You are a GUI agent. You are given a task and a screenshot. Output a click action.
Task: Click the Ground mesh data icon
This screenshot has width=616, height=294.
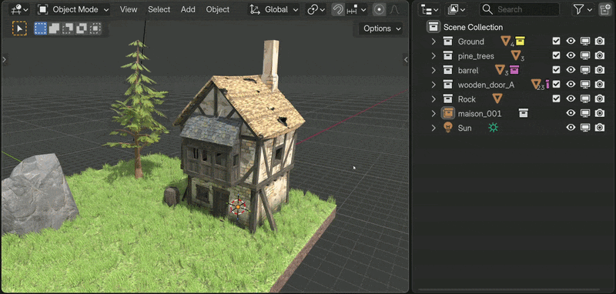pos(506,41)
